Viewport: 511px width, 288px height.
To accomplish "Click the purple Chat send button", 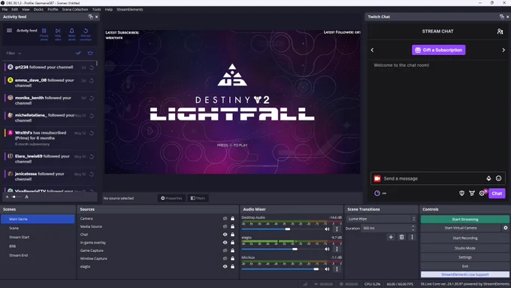I will (x=497, y=193).
